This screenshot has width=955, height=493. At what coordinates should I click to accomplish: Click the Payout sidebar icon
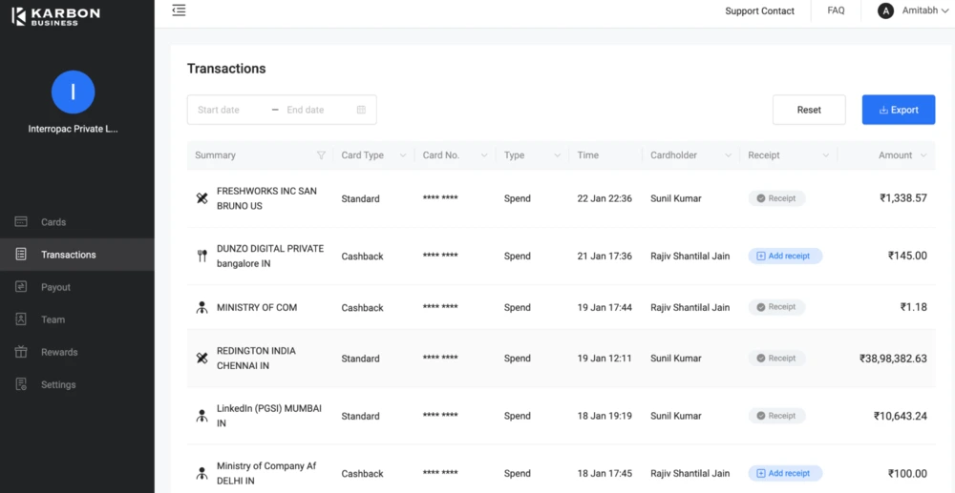[x=21, y=287]
